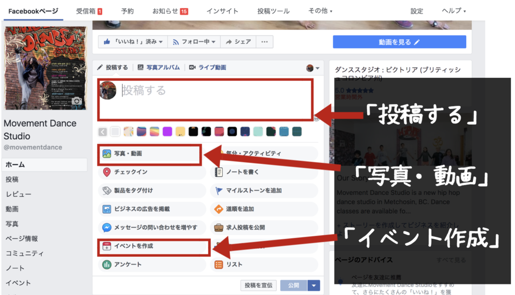This screenshot has width=515, height=295.
Task: Open the dropdown arrow beside 公開
Action: click(314, 285)
